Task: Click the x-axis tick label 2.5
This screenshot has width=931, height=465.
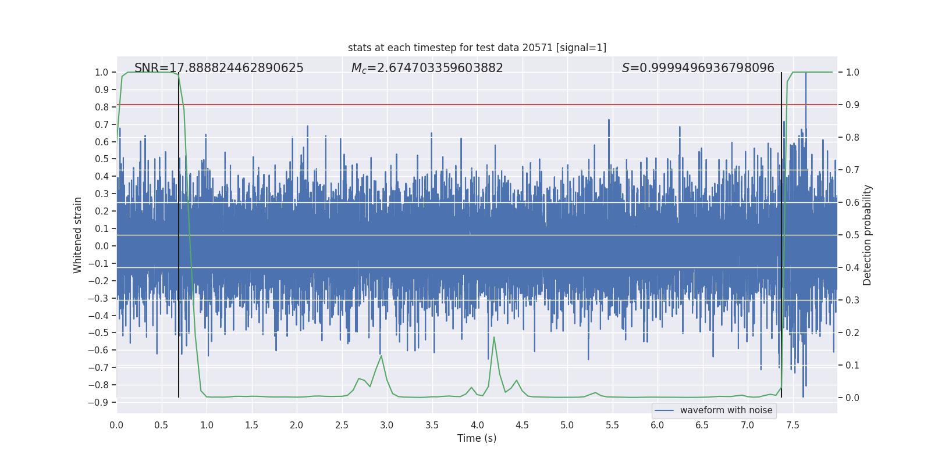Action: [342, 425]
